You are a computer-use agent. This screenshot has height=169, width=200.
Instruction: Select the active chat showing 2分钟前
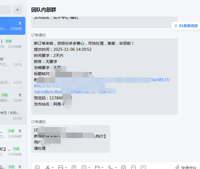coord(13,26)
